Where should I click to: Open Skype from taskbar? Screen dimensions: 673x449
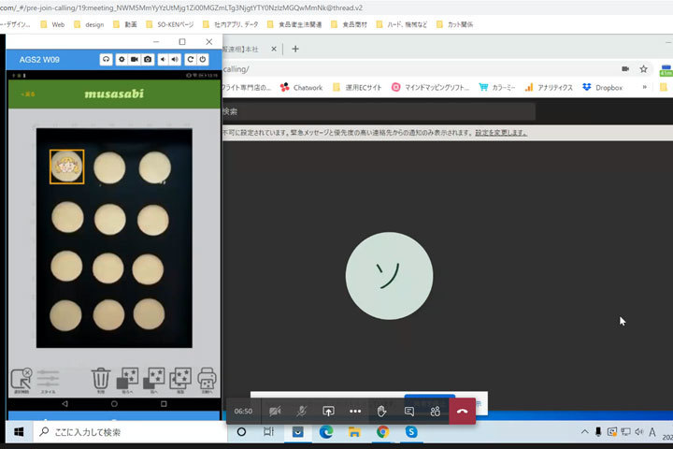(411, 432)
